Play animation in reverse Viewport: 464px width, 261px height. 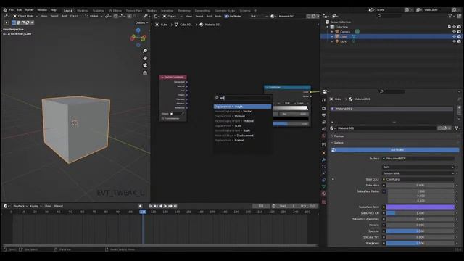click(161, 206)
